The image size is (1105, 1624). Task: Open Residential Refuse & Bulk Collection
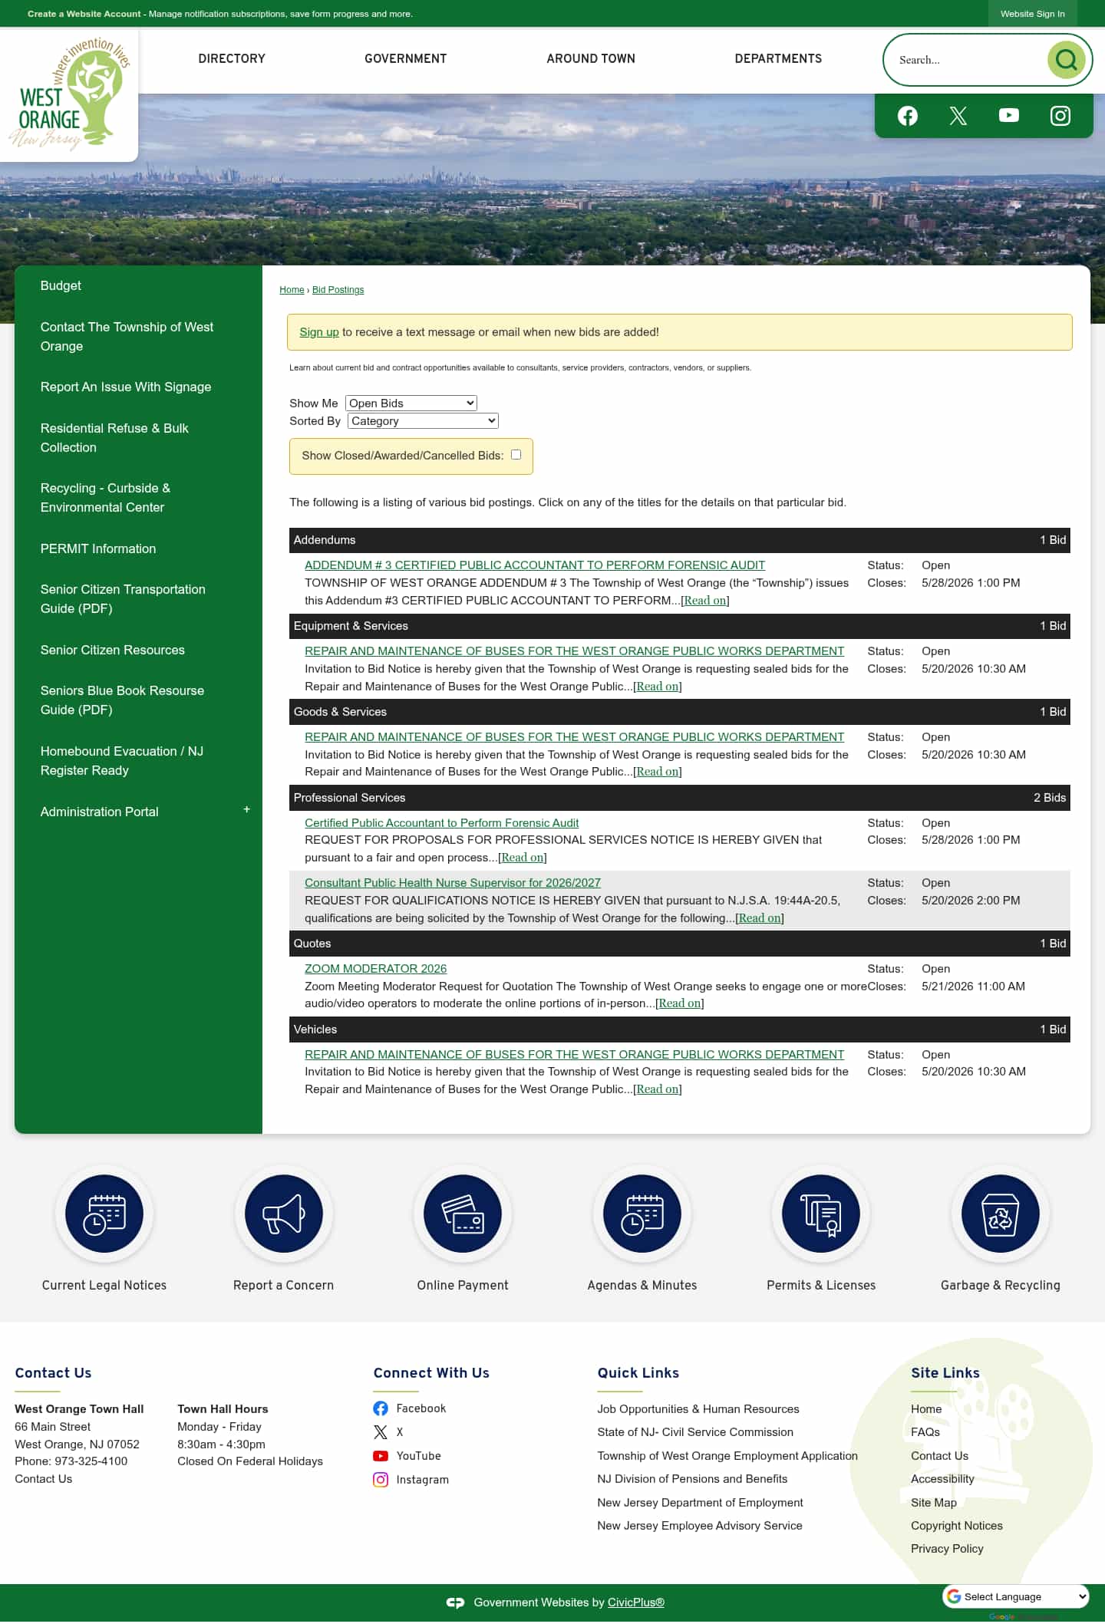click(114, 438)
